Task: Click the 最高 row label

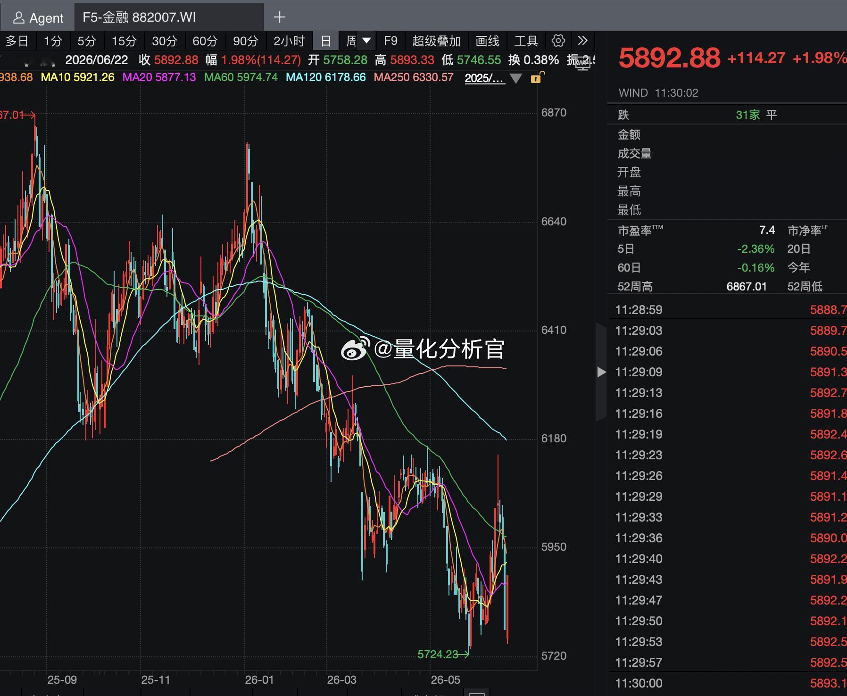Action: tap(629, 191)
